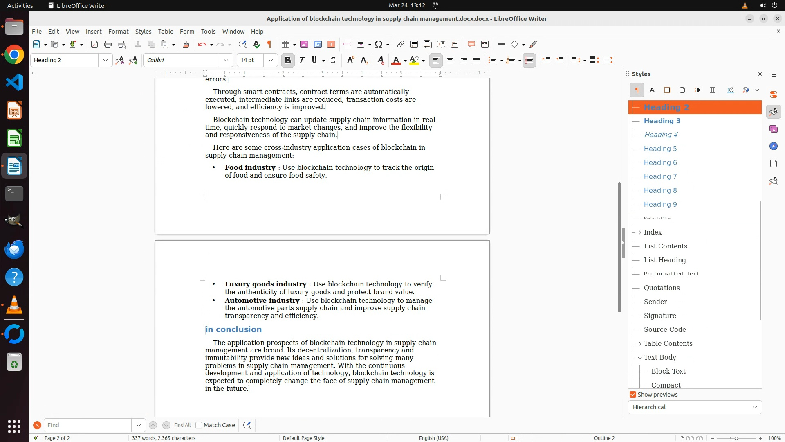Open the Navigator sidebar icon

point(773,146)
